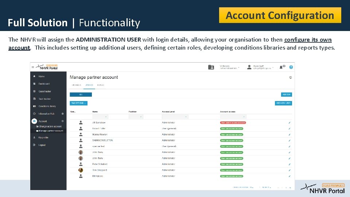Screen dimensions: 350x197
Task: Edit Murray Newton's row with pencil icon
Action: tap(289, 135)
